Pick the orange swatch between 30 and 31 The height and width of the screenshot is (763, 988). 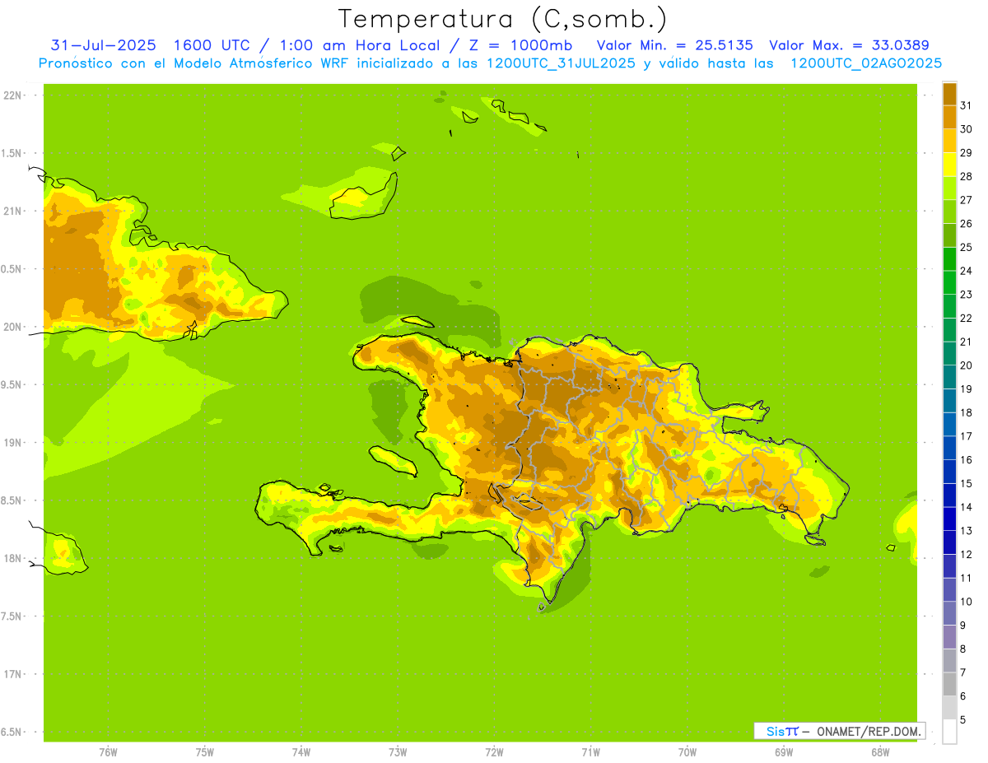pos(949,117)
